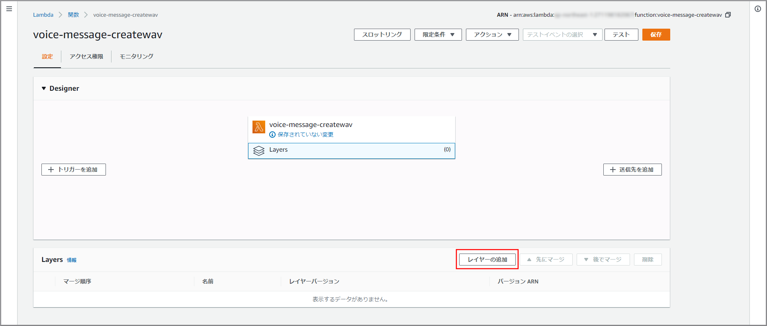Click レイヤーの追加 button
Image resolution: width=767 pixels, height=326 pixels.
487,260
